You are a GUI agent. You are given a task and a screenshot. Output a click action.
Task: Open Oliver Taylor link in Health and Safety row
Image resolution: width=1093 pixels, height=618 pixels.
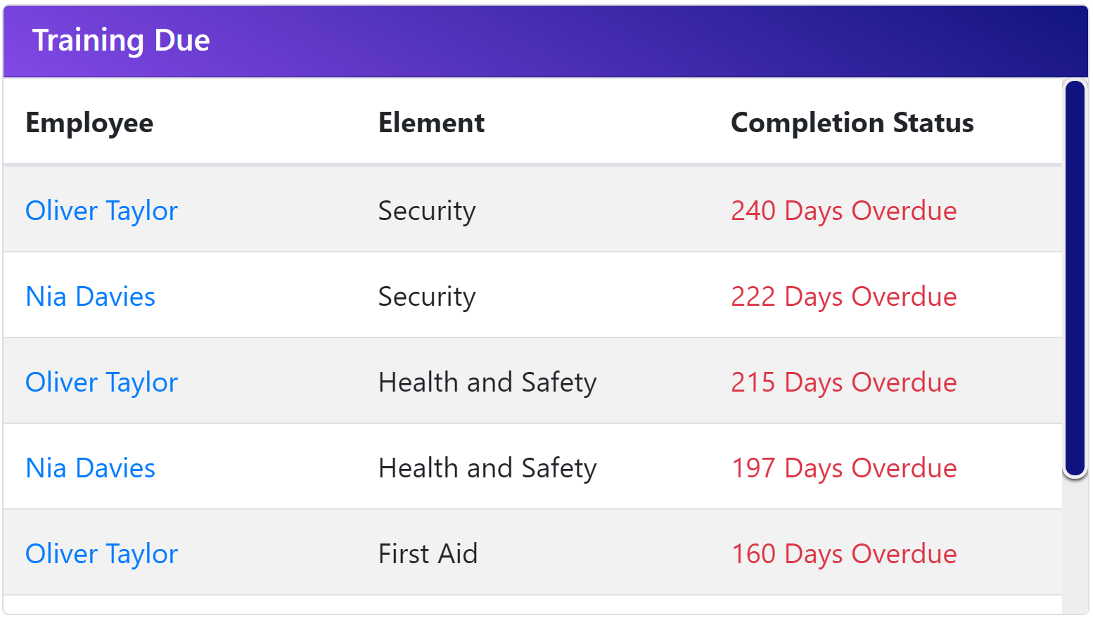(101, 382)
